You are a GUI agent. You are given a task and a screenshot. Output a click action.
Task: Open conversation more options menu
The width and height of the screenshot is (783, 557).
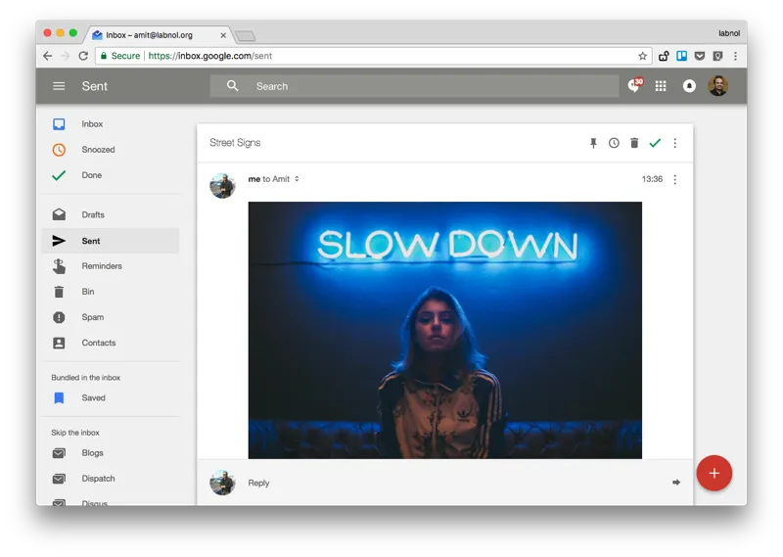674,143
